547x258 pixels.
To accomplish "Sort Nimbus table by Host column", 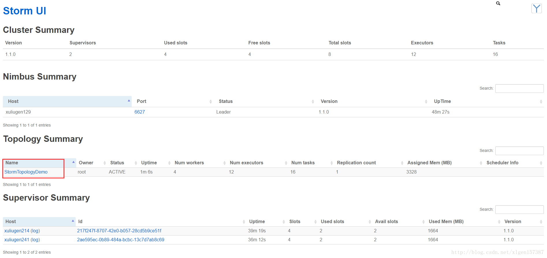I will [13, 101].
